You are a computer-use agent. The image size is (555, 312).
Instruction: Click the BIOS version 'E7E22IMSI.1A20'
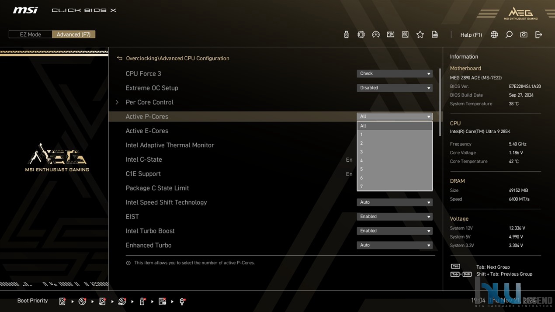(525, 87)
